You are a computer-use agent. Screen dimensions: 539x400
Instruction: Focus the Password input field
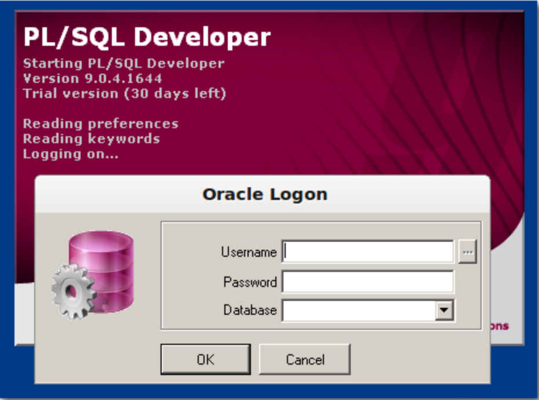(368, 282)
